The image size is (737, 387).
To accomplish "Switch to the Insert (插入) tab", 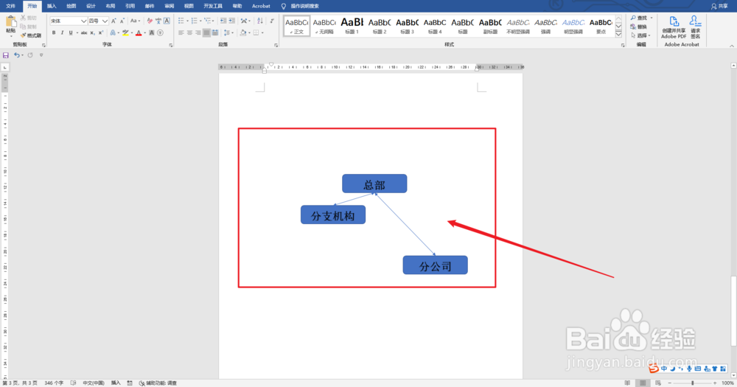I will tap(52, 6).
